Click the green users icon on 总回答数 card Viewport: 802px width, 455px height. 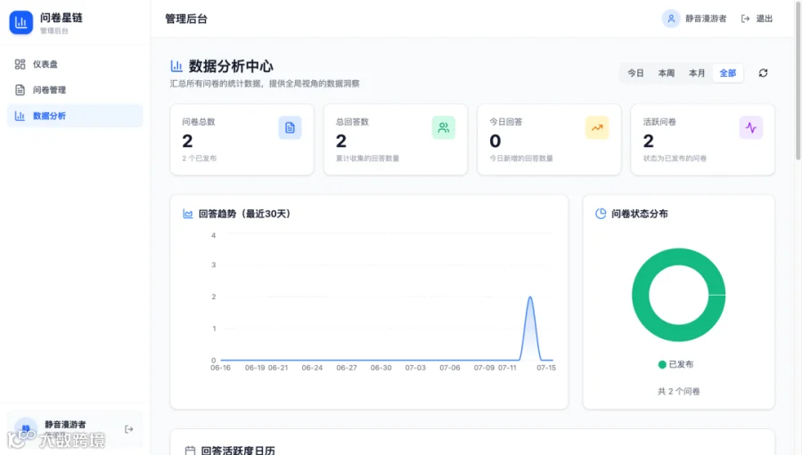click(444, 128)
